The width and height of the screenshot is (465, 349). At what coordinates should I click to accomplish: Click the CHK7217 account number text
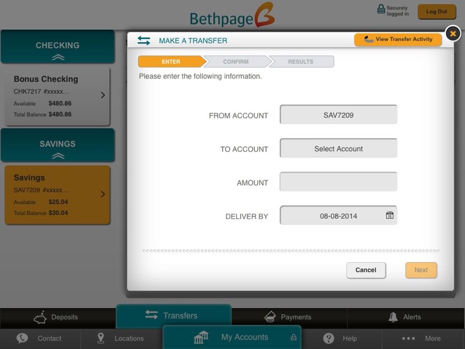pos(27,91)
